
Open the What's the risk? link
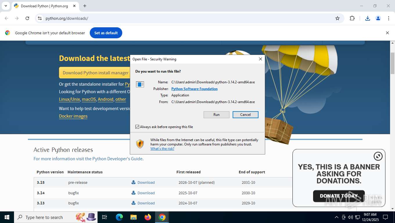[162, 149]
